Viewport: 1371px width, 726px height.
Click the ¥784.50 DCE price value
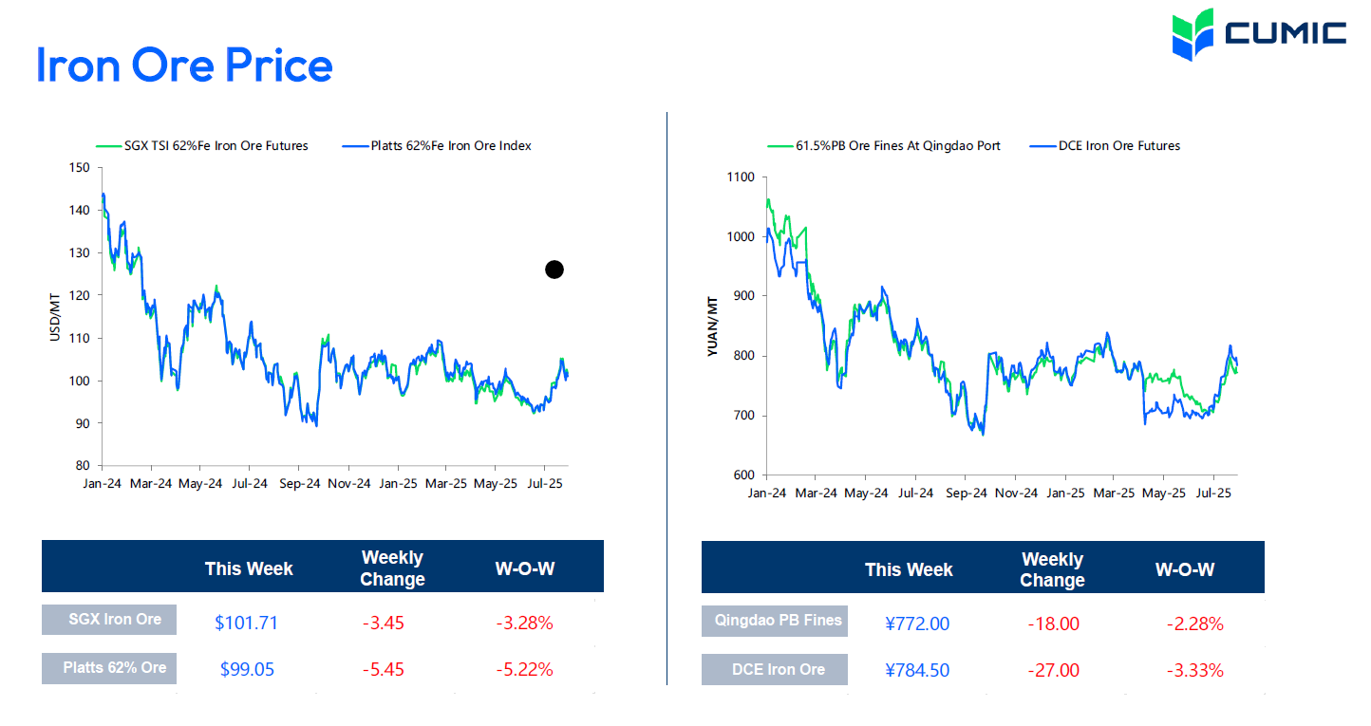pos(916,671)
